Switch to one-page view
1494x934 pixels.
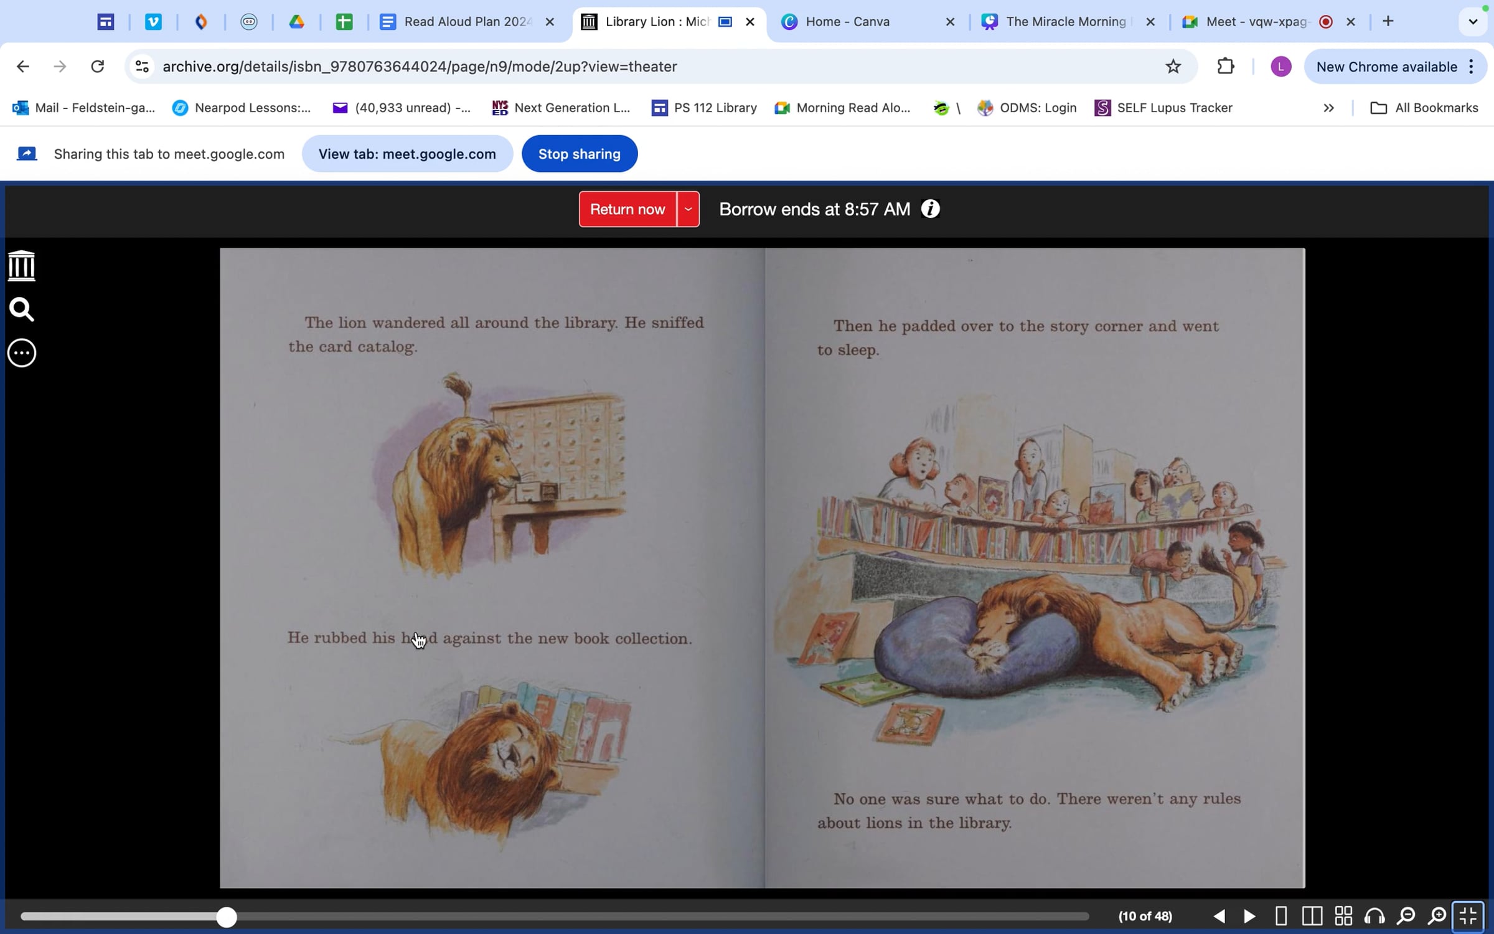coord(1280,916)
